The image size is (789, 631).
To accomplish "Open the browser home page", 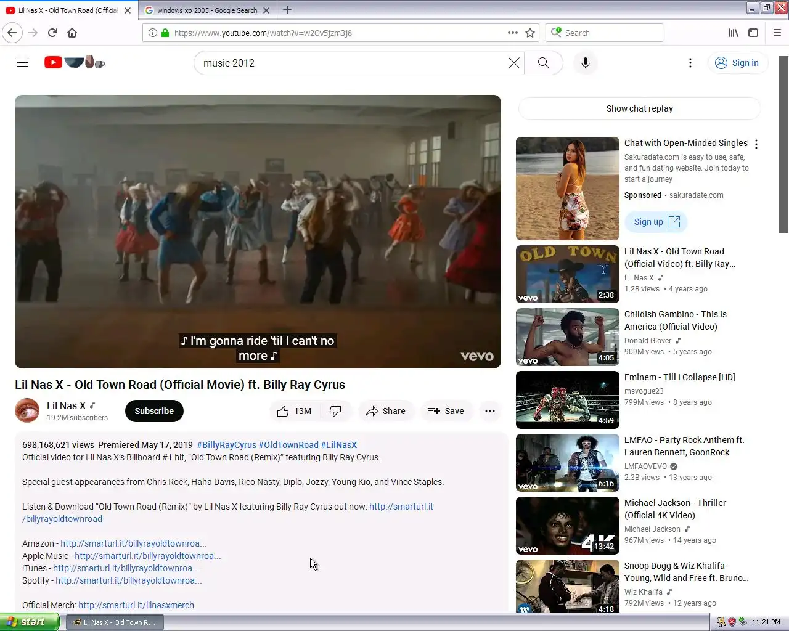I will click(72, 33).
